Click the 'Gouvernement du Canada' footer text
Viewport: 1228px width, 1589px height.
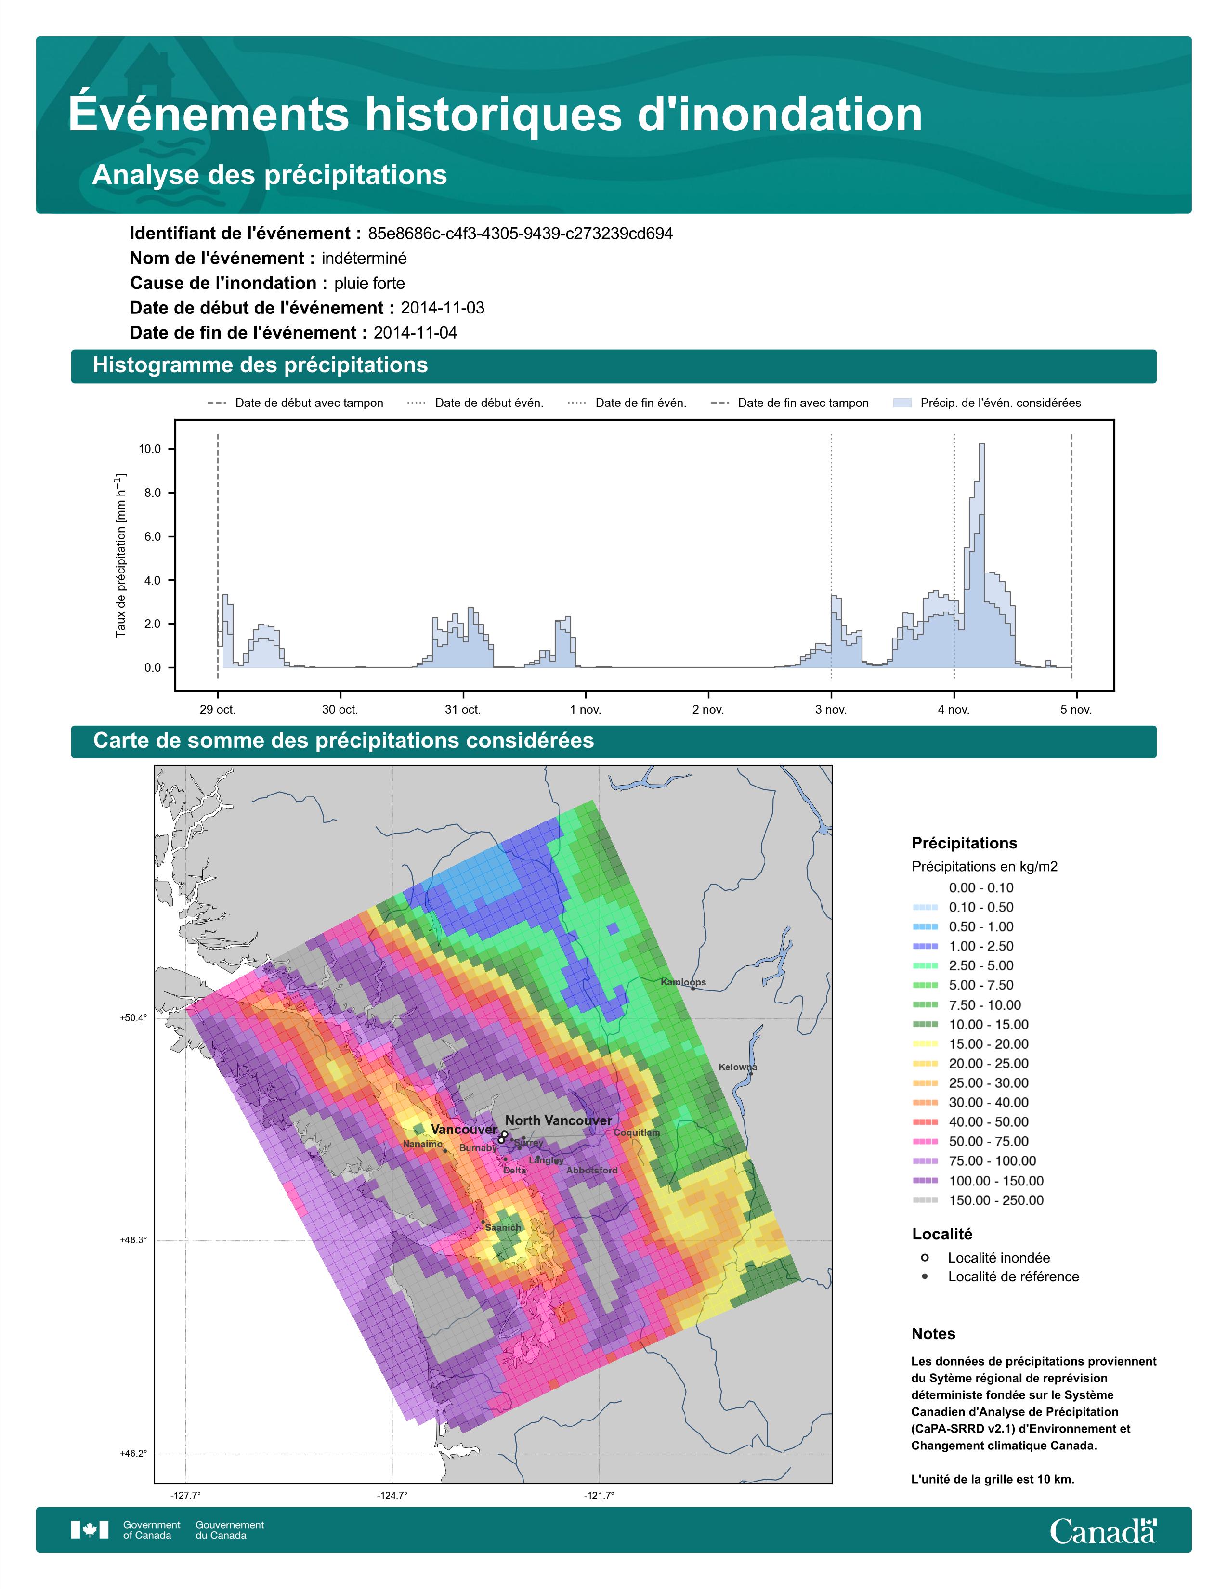click(230, 1530)
